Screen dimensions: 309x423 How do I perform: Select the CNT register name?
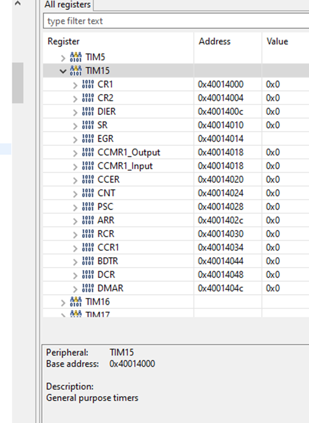point(106,193)
